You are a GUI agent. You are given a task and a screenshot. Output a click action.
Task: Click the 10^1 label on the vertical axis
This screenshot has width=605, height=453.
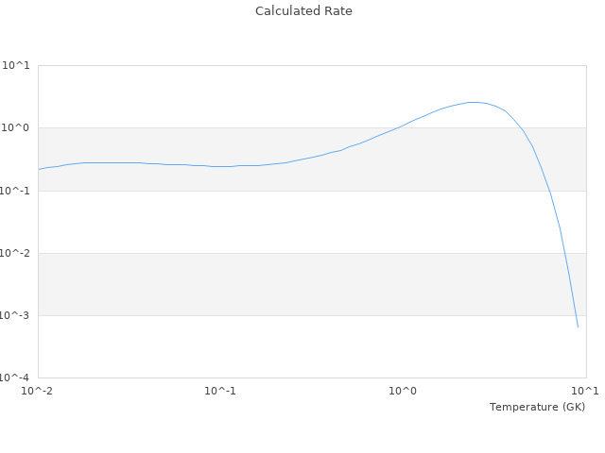(16, 66)
